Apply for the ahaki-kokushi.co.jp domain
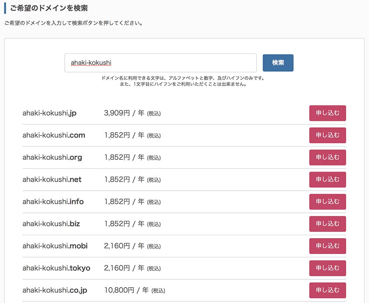Screen dimensions: 369x303 point(327,290)
